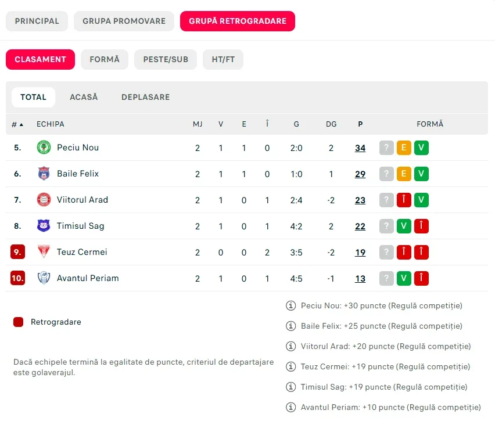This screenshot has height=421, width=495.
Task: Click info icon next to Peciu Nou +30 puncte
Action: (x=290, y=305)
